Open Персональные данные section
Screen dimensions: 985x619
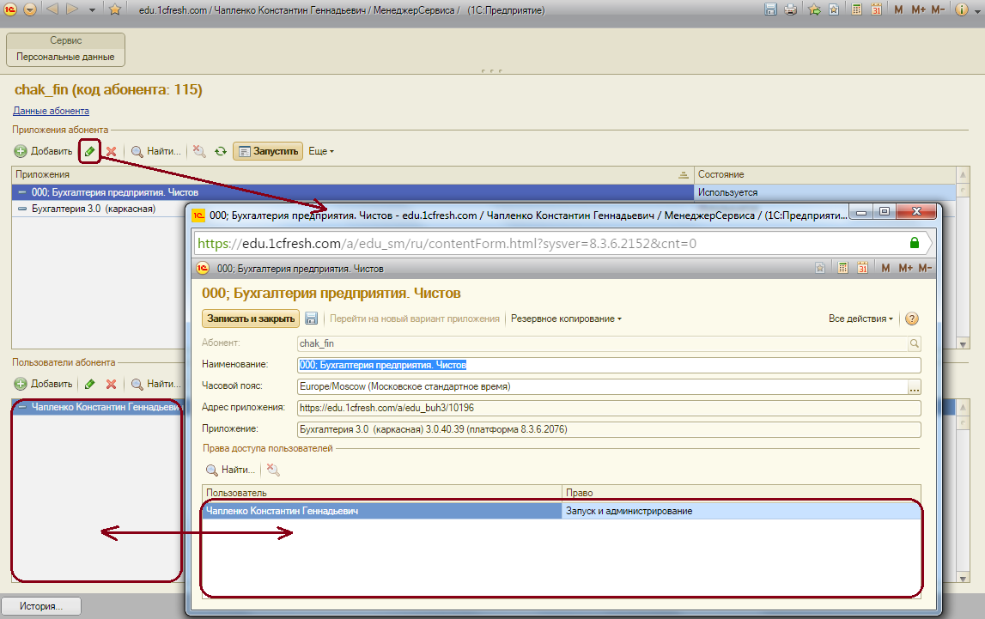click(x=65, y=57)
